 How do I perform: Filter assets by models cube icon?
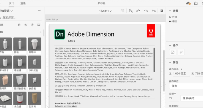point(19,25)
